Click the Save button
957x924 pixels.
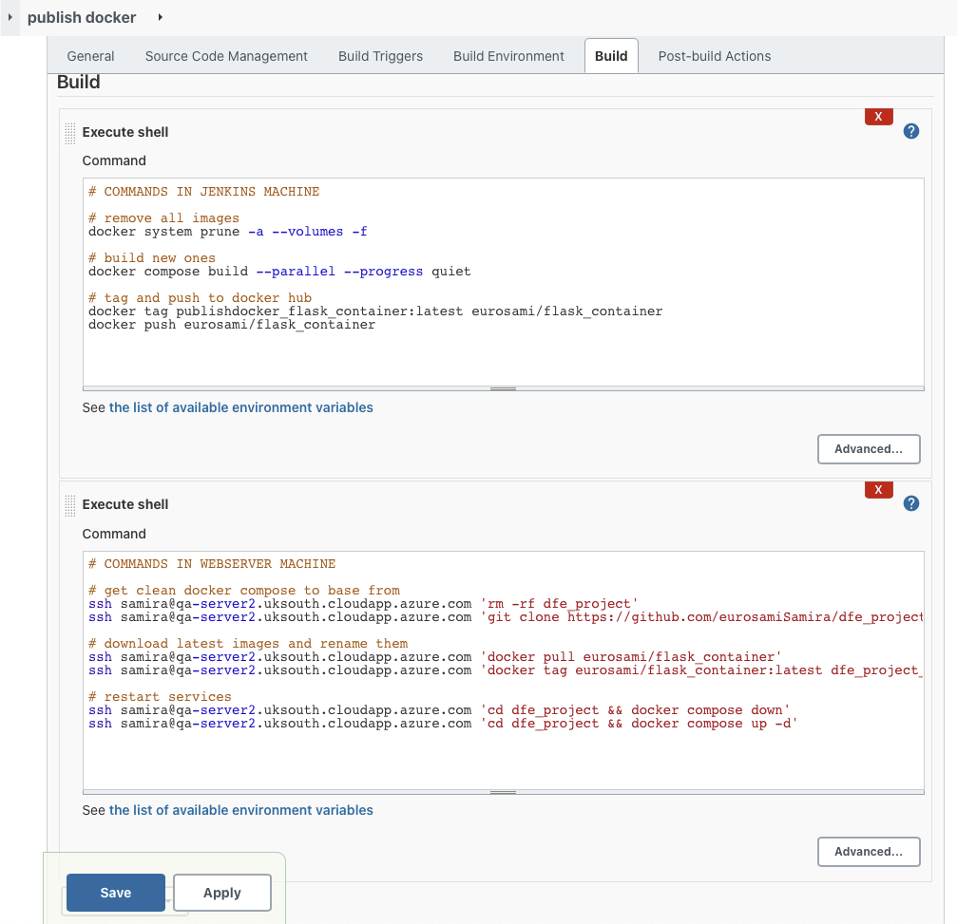pyautogui.click(x=115, y=892)
